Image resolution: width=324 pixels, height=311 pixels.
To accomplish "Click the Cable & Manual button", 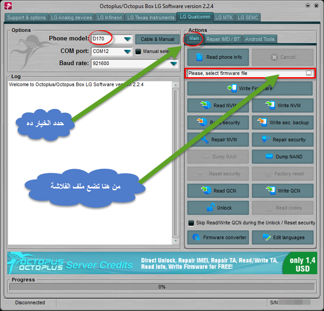I will (x=158, y=39).
